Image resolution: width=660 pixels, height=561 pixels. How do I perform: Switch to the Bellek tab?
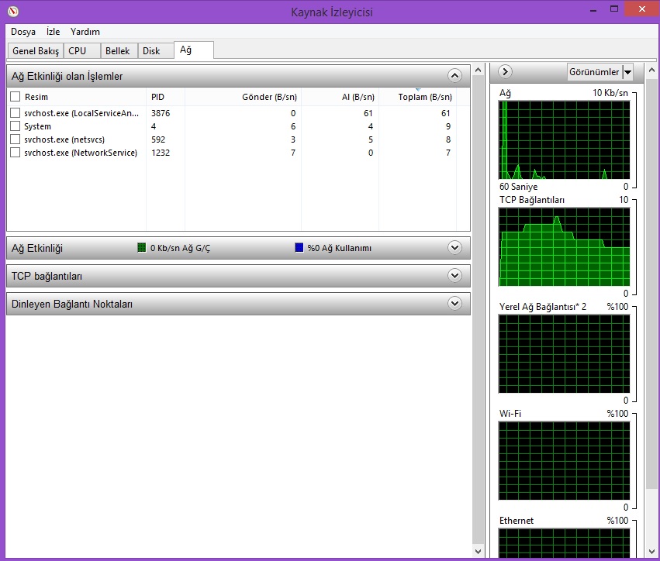(x=119, y=51)
